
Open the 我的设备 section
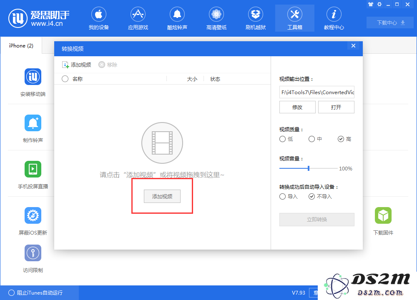click(x=99, y=19)
